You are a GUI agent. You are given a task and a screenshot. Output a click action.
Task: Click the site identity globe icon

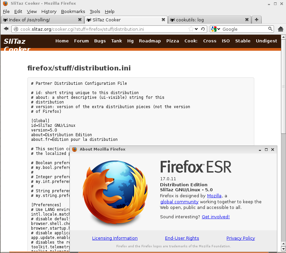pyautogui.click(x=16, y=29)
